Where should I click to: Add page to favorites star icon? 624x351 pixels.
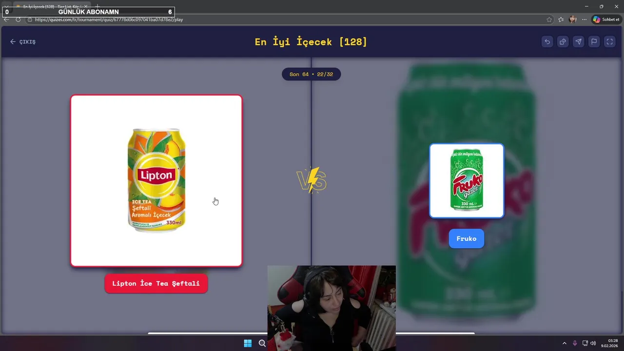click(x=549, y=19)
